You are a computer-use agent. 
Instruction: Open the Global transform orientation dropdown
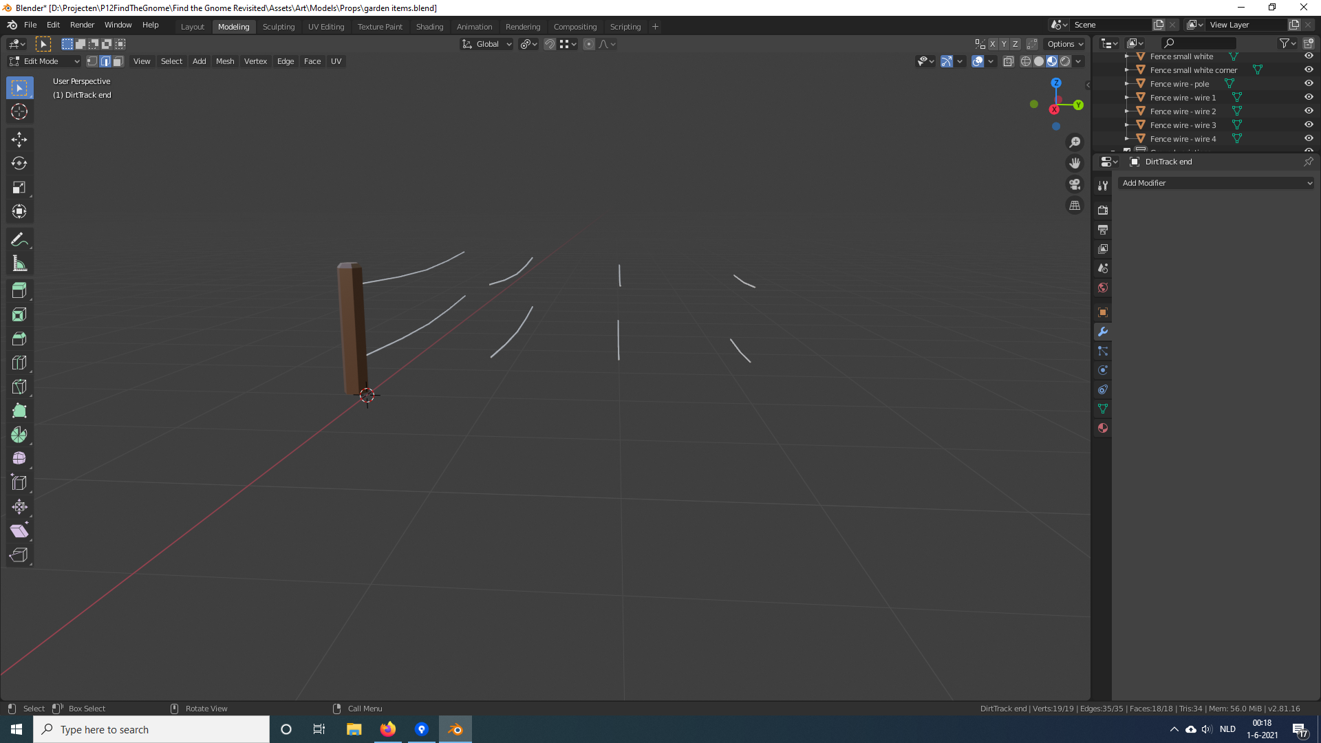point(486,43)
